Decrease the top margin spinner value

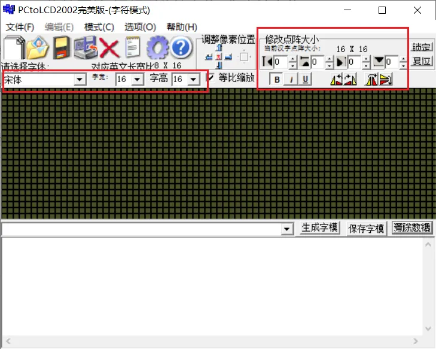[329, 65]
